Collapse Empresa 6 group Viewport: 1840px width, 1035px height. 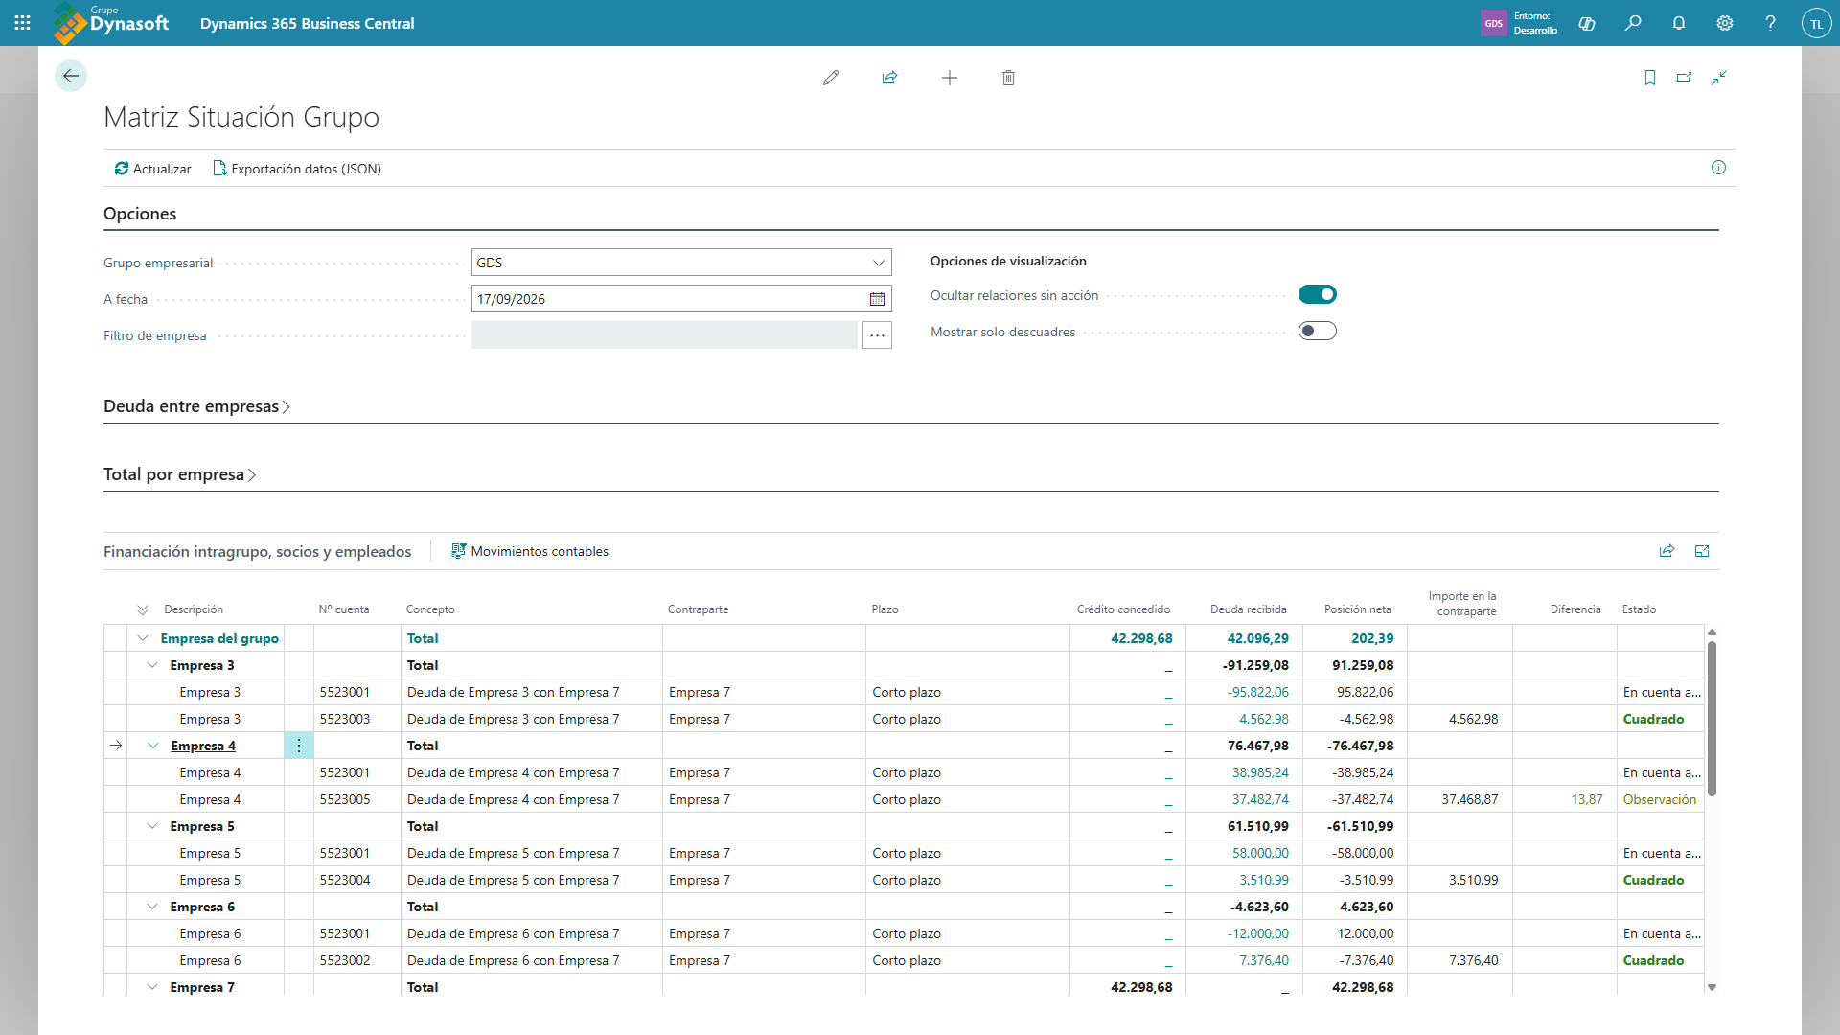(x=152, y=907)
